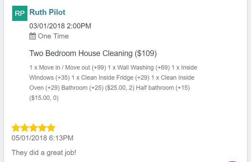Open Ruth Pilot's customer profile link

[47, 12]
